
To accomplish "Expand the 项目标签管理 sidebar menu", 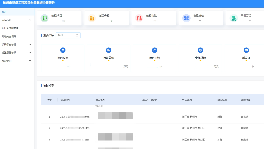I will pos(30,44).
